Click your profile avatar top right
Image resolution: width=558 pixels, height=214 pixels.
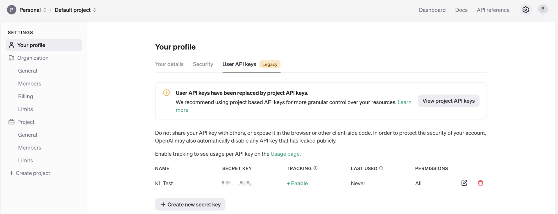[x=543, y=10]
